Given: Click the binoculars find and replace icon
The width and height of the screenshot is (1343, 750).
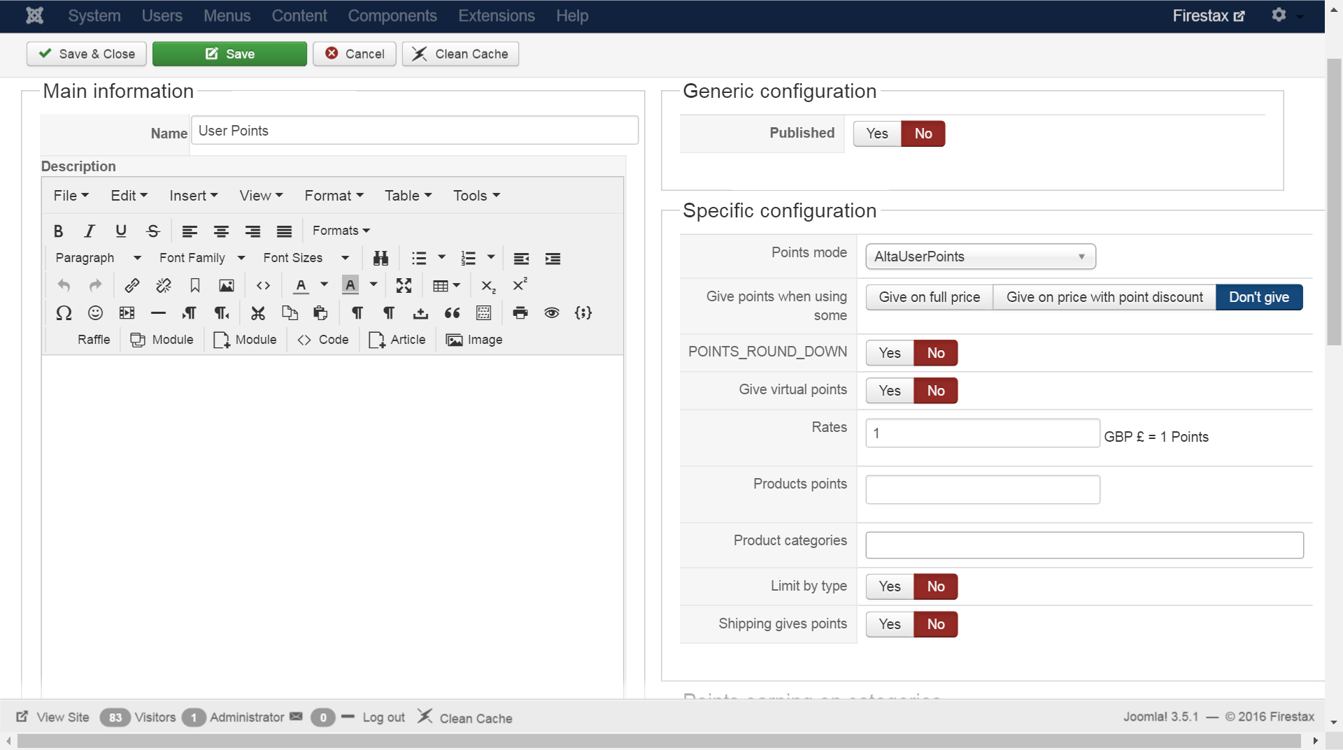Looking at the screenshot, I should (381, 259).
